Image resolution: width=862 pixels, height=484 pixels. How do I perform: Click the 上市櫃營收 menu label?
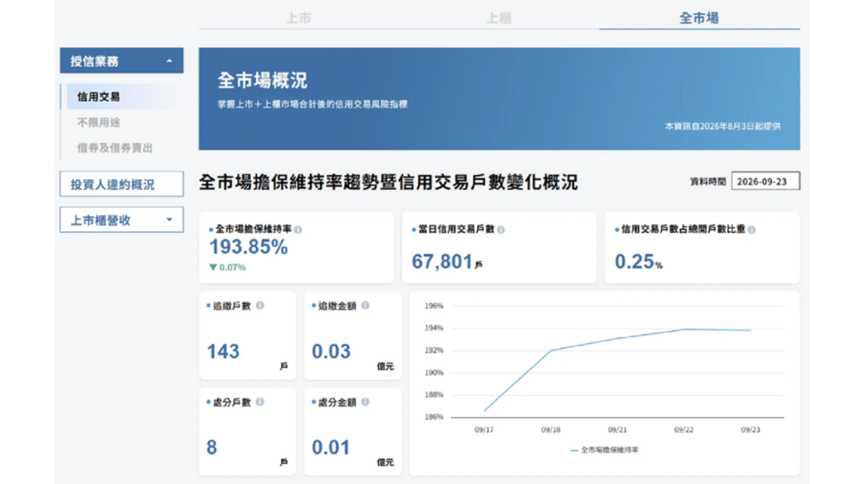101,220
